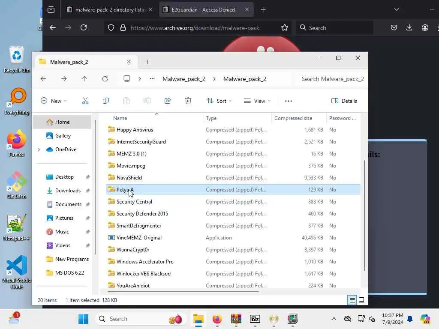Select Home in the navigation pane
The height and width of the screenshot is (329, 439).
coord(62,122)
